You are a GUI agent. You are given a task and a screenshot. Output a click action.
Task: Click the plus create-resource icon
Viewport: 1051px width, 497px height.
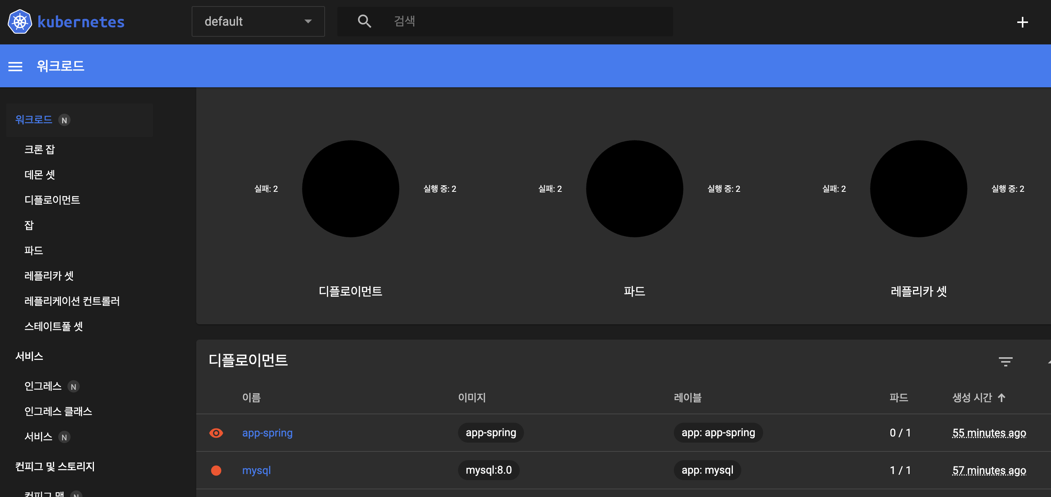pyautogui.click(x=1021, y=22)
